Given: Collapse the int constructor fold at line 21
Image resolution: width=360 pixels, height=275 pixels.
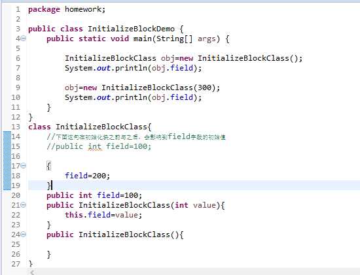Looking at the screenshot, I should point(24,204).
